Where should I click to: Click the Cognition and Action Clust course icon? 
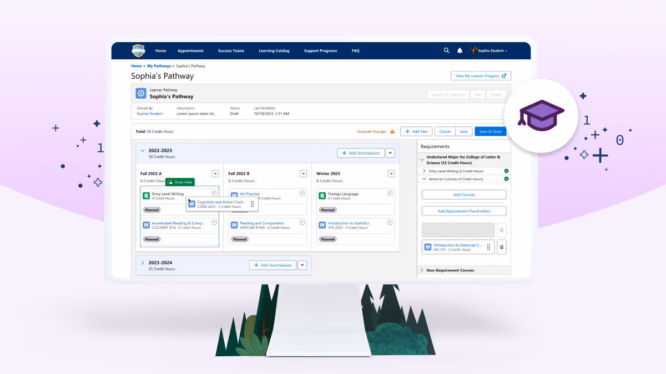point(192,204)
